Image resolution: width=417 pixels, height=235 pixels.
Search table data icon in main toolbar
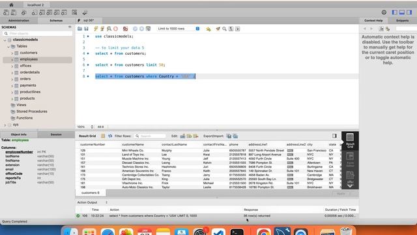point(74,12)
